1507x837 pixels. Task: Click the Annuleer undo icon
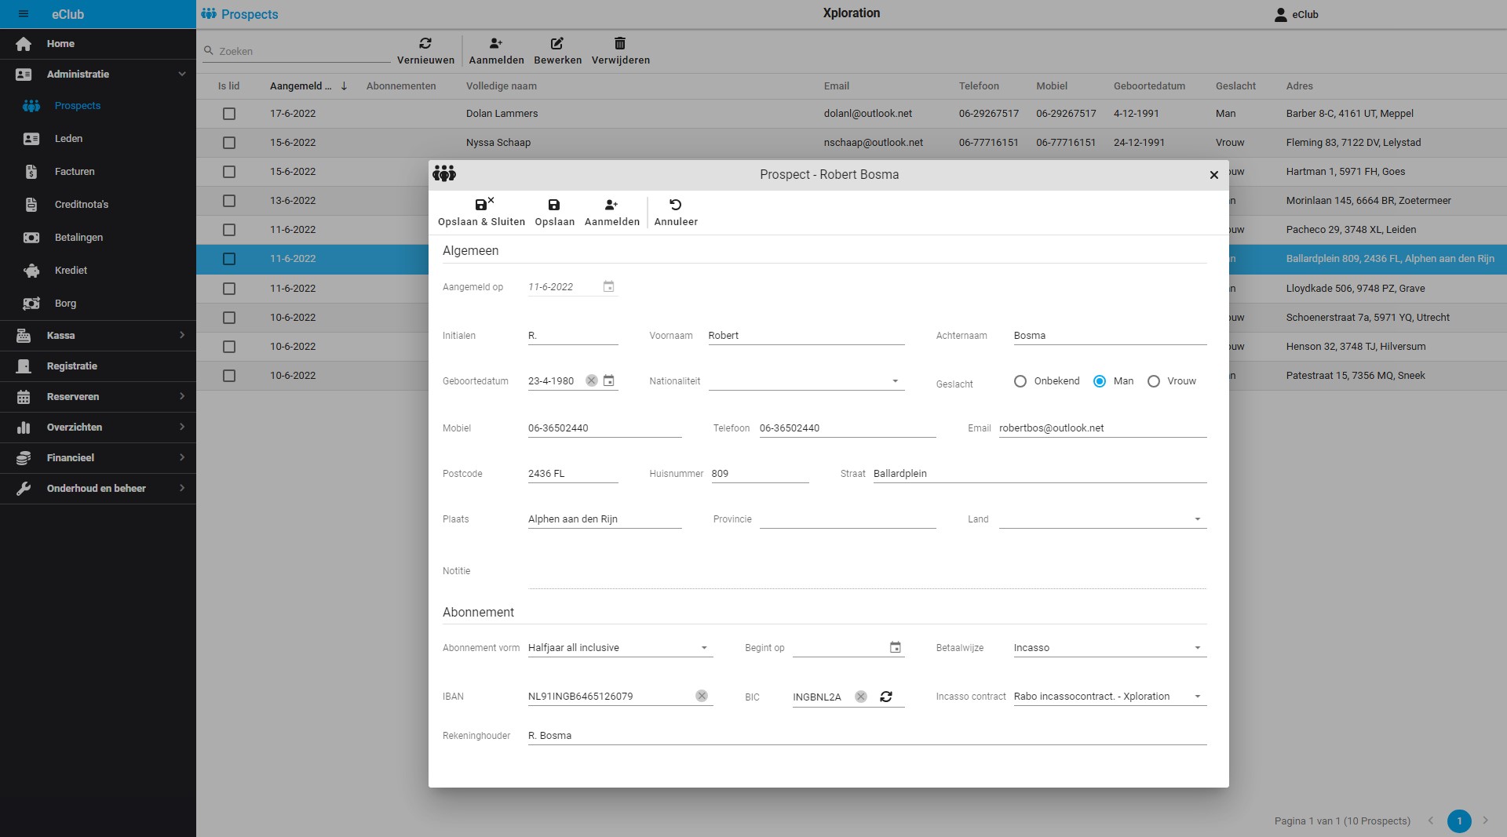675,205
